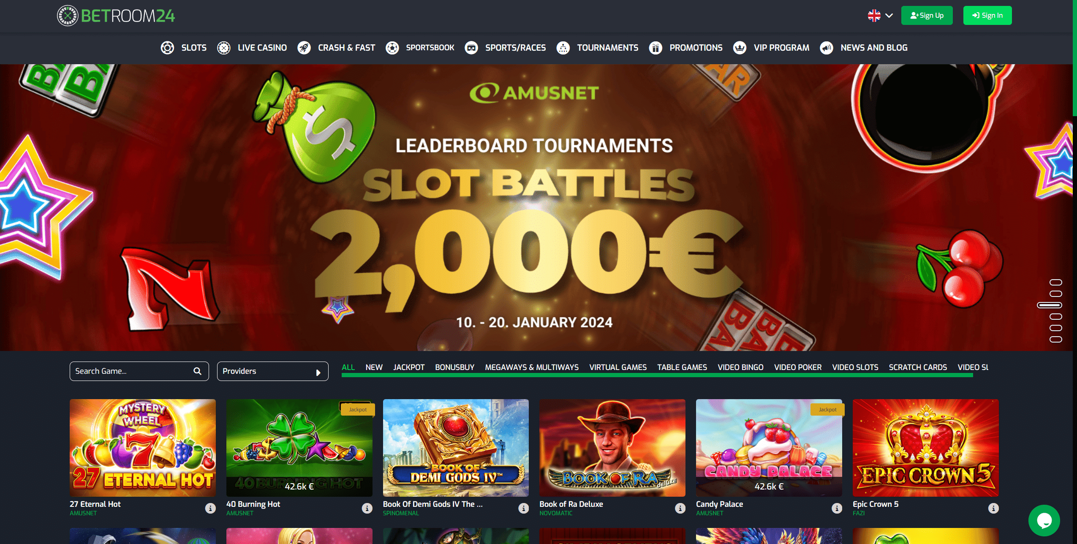Viewport: 1077px width, 544px height.
Task: Open the Providers dropdown
Action: point(272,371)
